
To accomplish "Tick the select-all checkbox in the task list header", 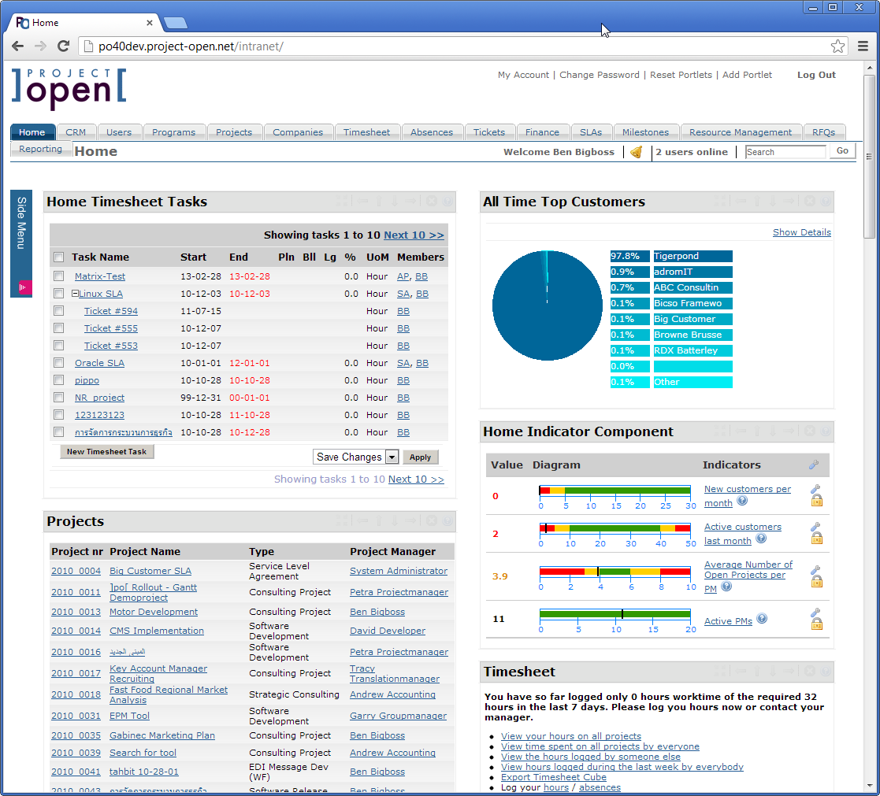I will point(58,257).
